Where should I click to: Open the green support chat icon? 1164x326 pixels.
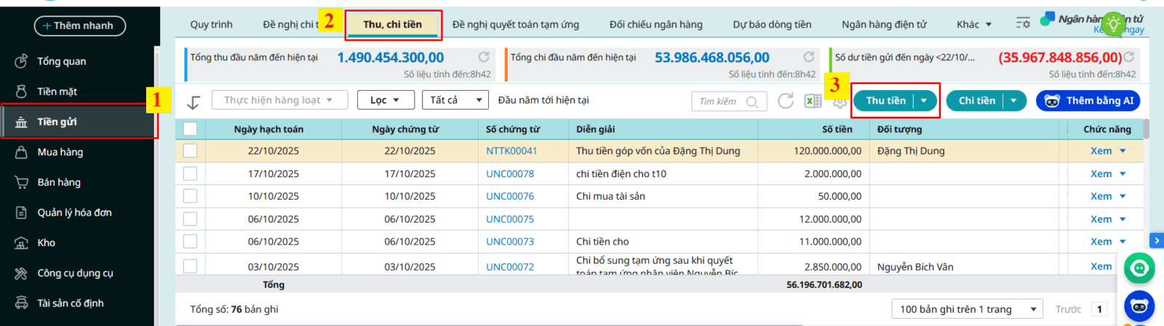click(x=1139, y=269)
